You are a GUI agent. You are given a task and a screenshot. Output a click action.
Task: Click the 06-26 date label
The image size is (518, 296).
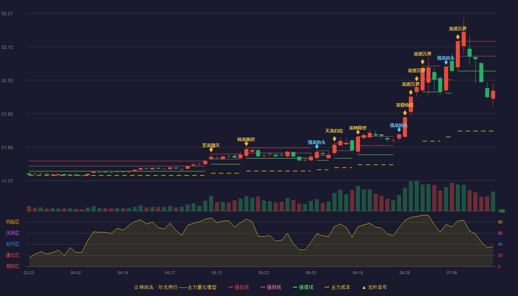coord(405,273)
